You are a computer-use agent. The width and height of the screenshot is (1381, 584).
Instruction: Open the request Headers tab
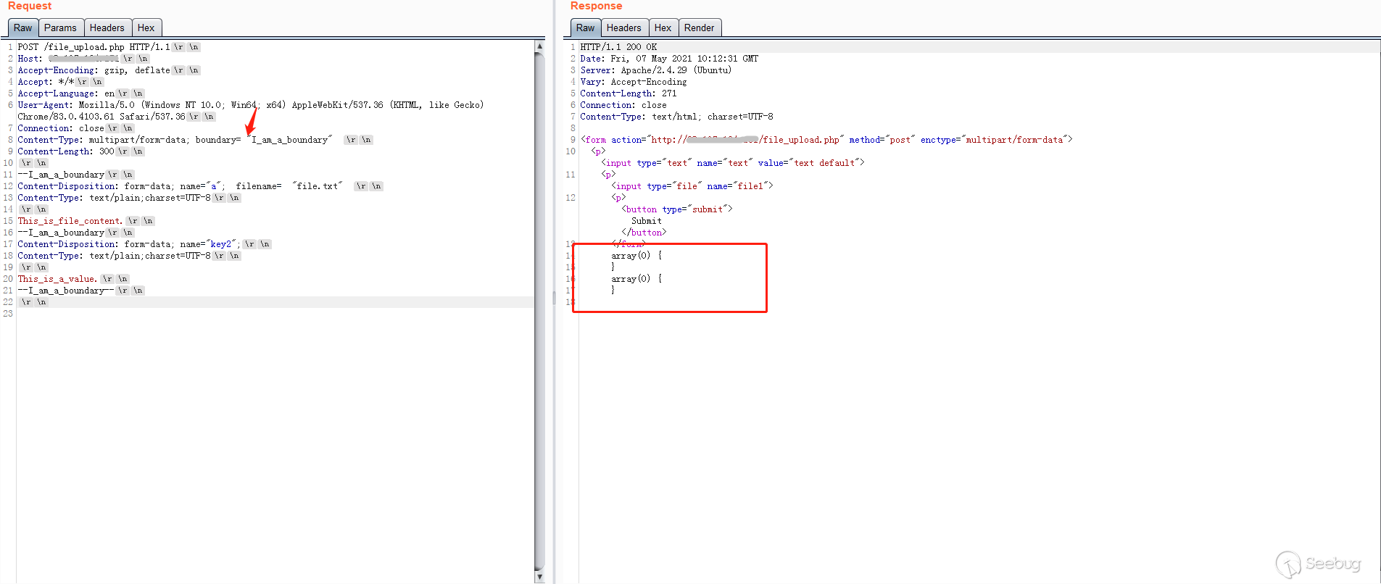[x=107, y=28]
